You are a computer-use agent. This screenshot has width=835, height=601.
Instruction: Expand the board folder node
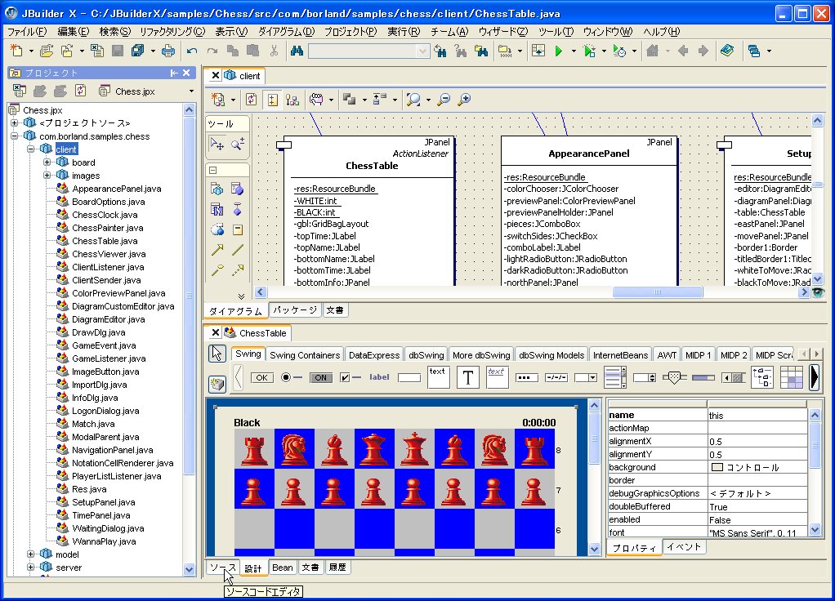click(47, 162)
